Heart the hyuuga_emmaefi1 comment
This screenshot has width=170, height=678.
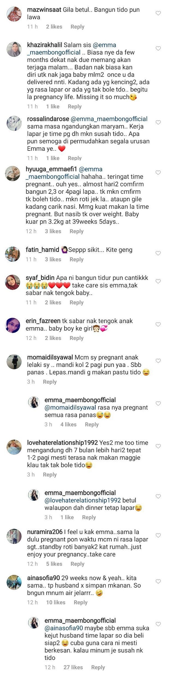click(158, 172)
